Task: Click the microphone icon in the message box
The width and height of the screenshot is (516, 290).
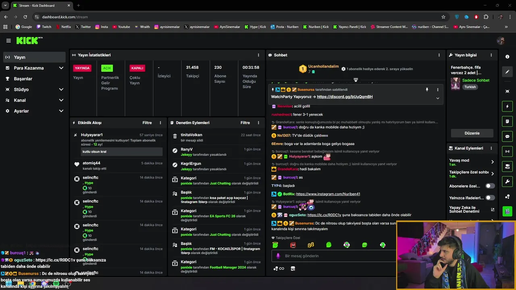Action: coord(278,256)
